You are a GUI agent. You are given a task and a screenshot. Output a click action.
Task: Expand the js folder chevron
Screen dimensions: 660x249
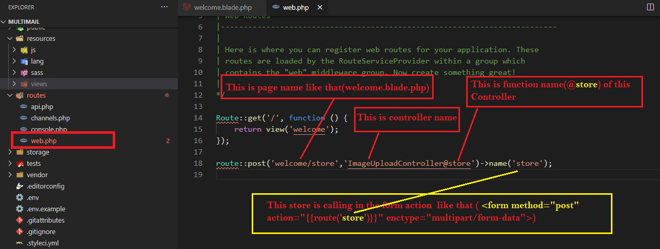(14, 50)
